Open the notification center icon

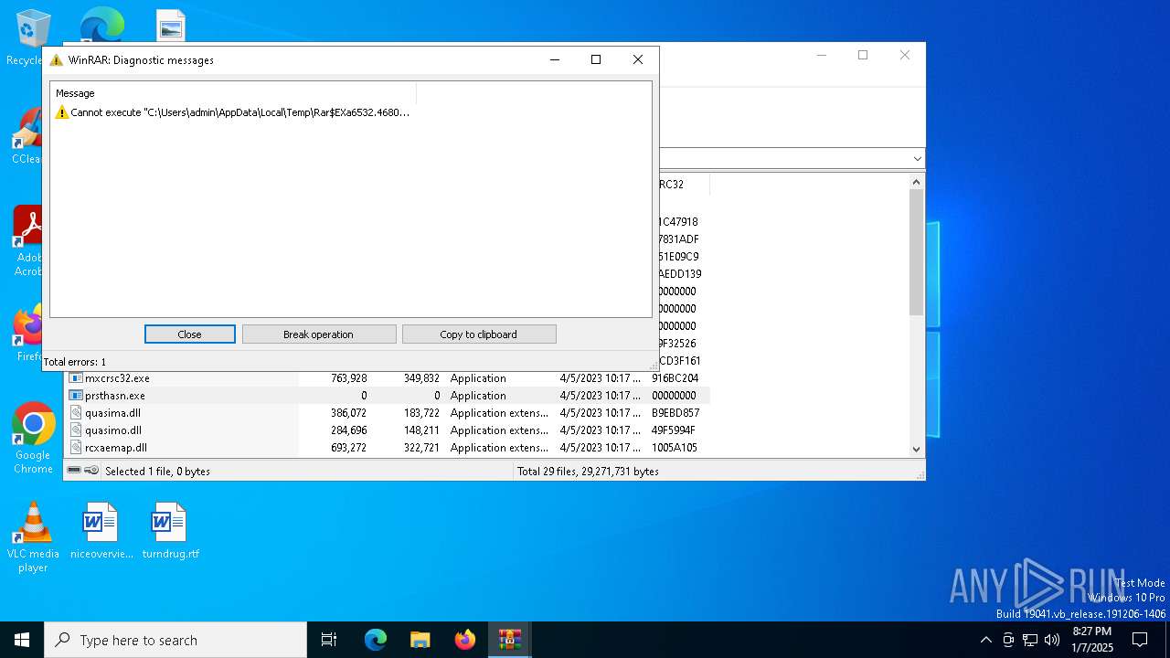coord(1140,640)
